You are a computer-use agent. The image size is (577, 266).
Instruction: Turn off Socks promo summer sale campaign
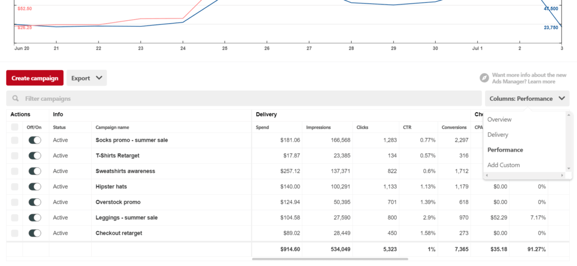pyautogui.click(x=34, y=140)
